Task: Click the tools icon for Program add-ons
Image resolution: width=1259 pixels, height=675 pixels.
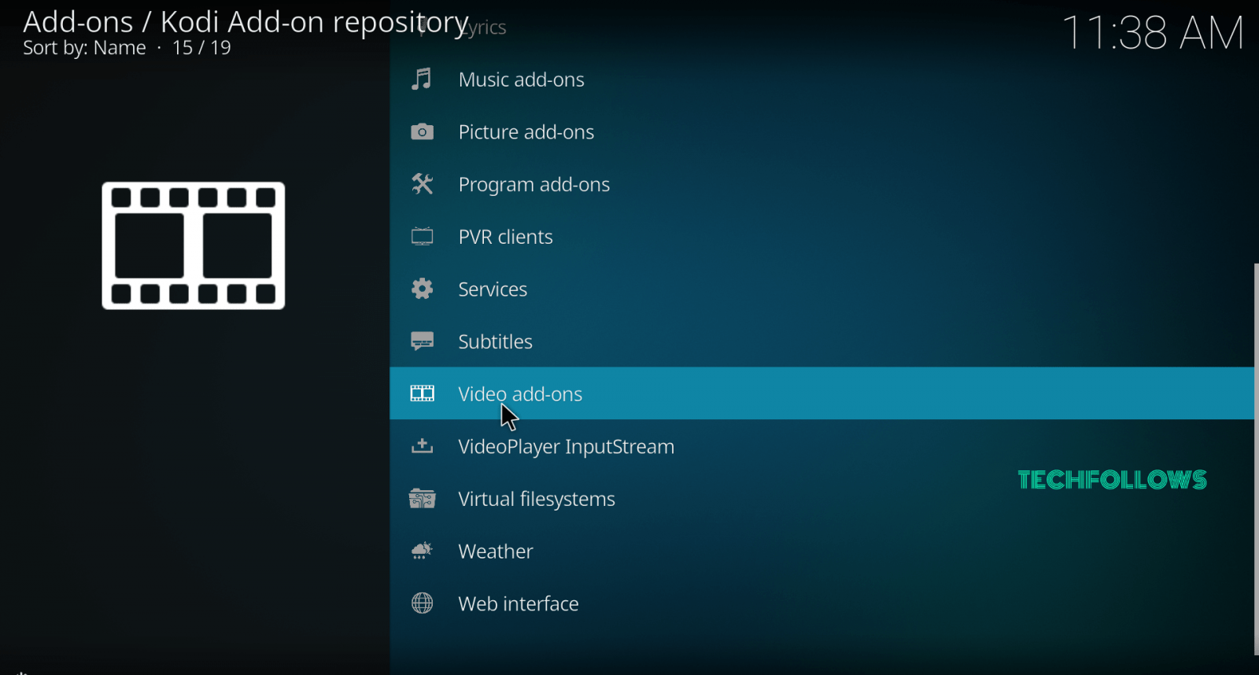Action: pyautogui.click(x=422, y=184)
